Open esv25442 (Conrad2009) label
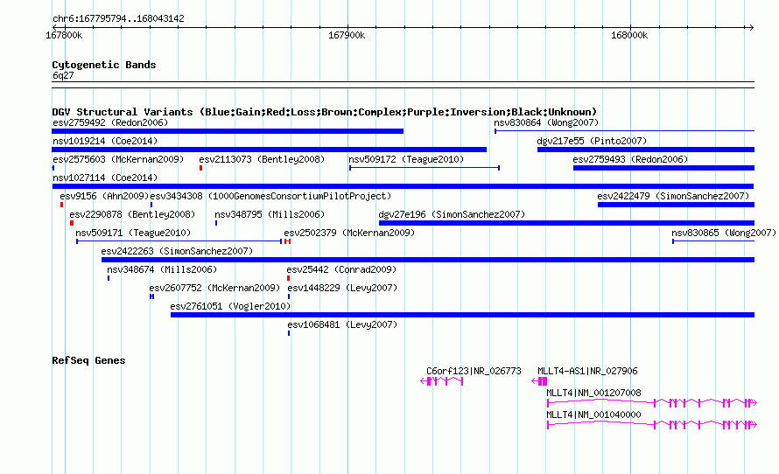The height and width of the screenshot is (474, 779). click(x=341, y=269)
